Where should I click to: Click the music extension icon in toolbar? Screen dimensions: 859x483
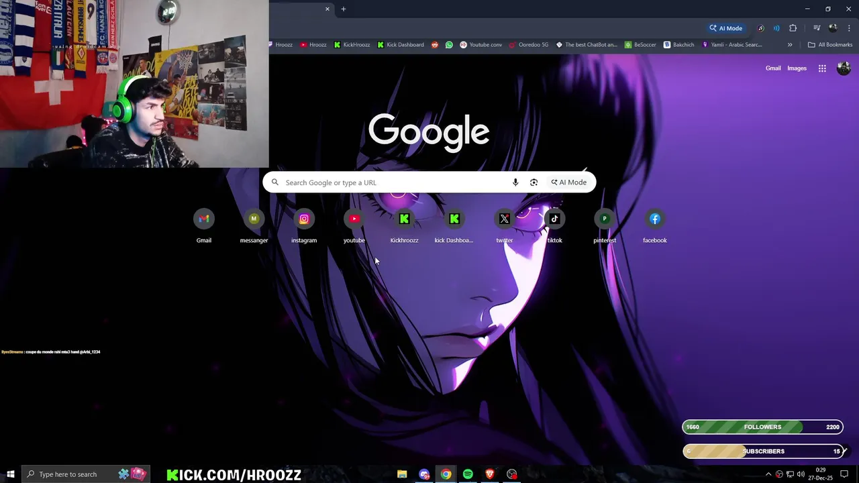pos(761,28)
